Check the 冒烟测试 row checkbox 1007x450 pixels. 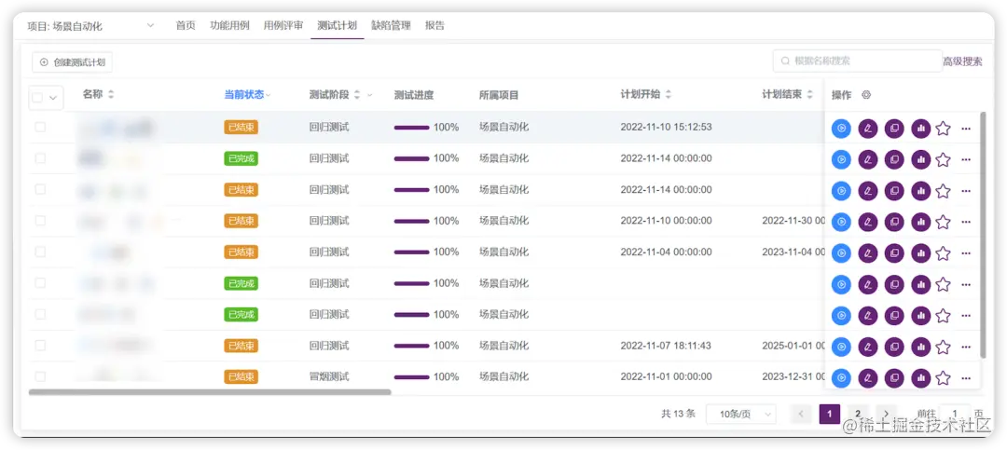(x=40, y=376)
